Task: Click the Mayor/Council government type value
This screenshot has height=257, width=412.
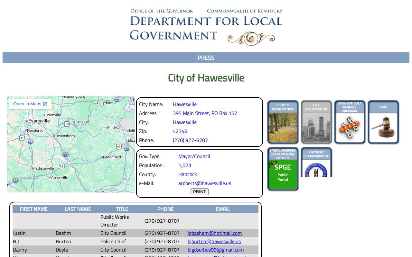Action: pos(194,156)
